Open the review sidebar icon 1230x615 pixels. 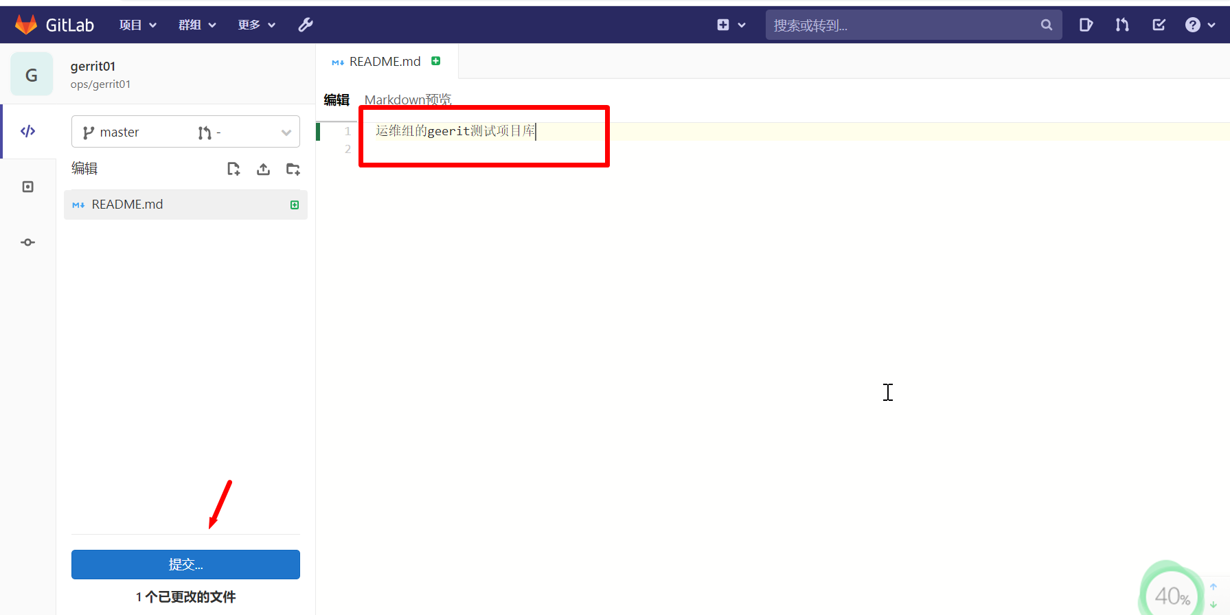point(28,187)
